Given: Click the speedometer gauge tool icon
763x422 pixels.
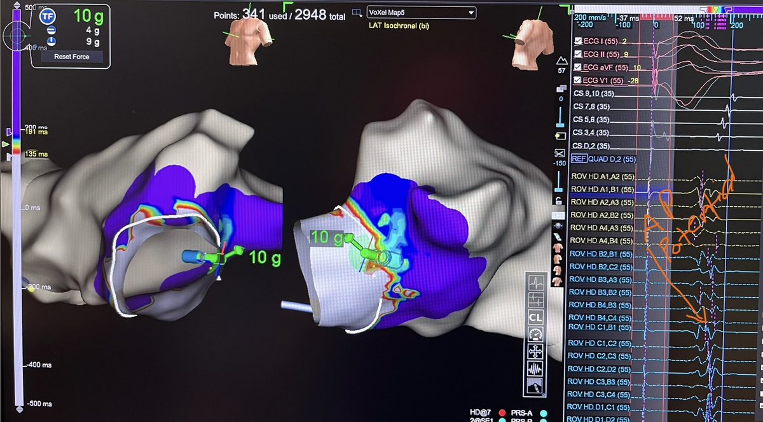Looking at the screenshot, I should pyautogui.click(x=535, y=334).
